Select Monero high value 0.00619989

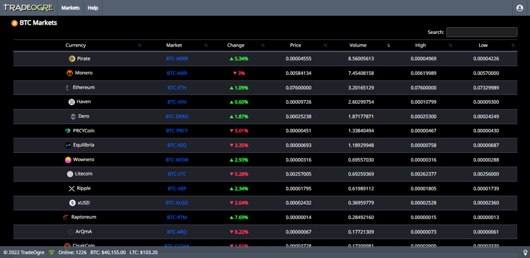pyautogui.click(x=424, y=73)
